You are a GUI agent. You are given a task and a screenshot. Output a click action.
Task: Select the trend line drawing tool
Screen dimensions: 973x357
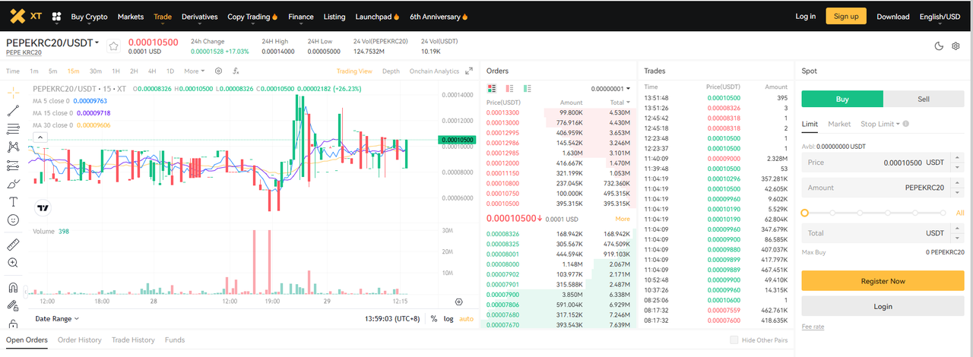pos(13,110)
